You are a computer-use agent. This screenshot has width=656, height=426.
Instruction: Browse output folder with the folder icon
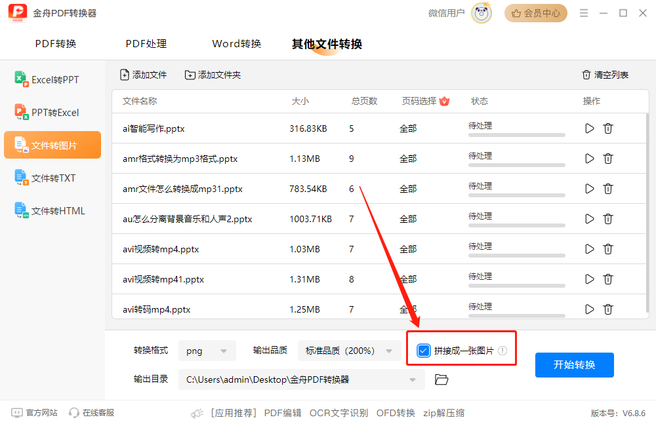click(x=441, y=379)
